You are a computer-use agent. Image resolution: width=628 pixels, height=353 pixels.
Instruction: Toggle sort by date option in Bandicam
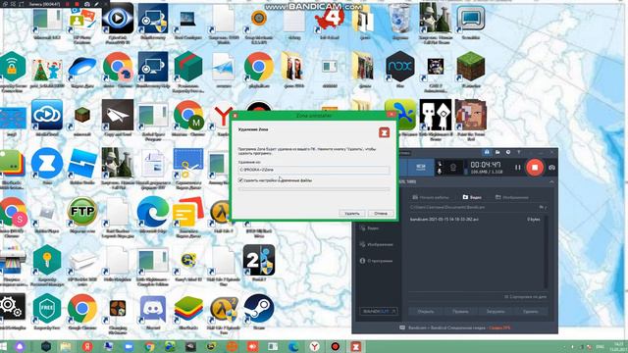point(525,297)
